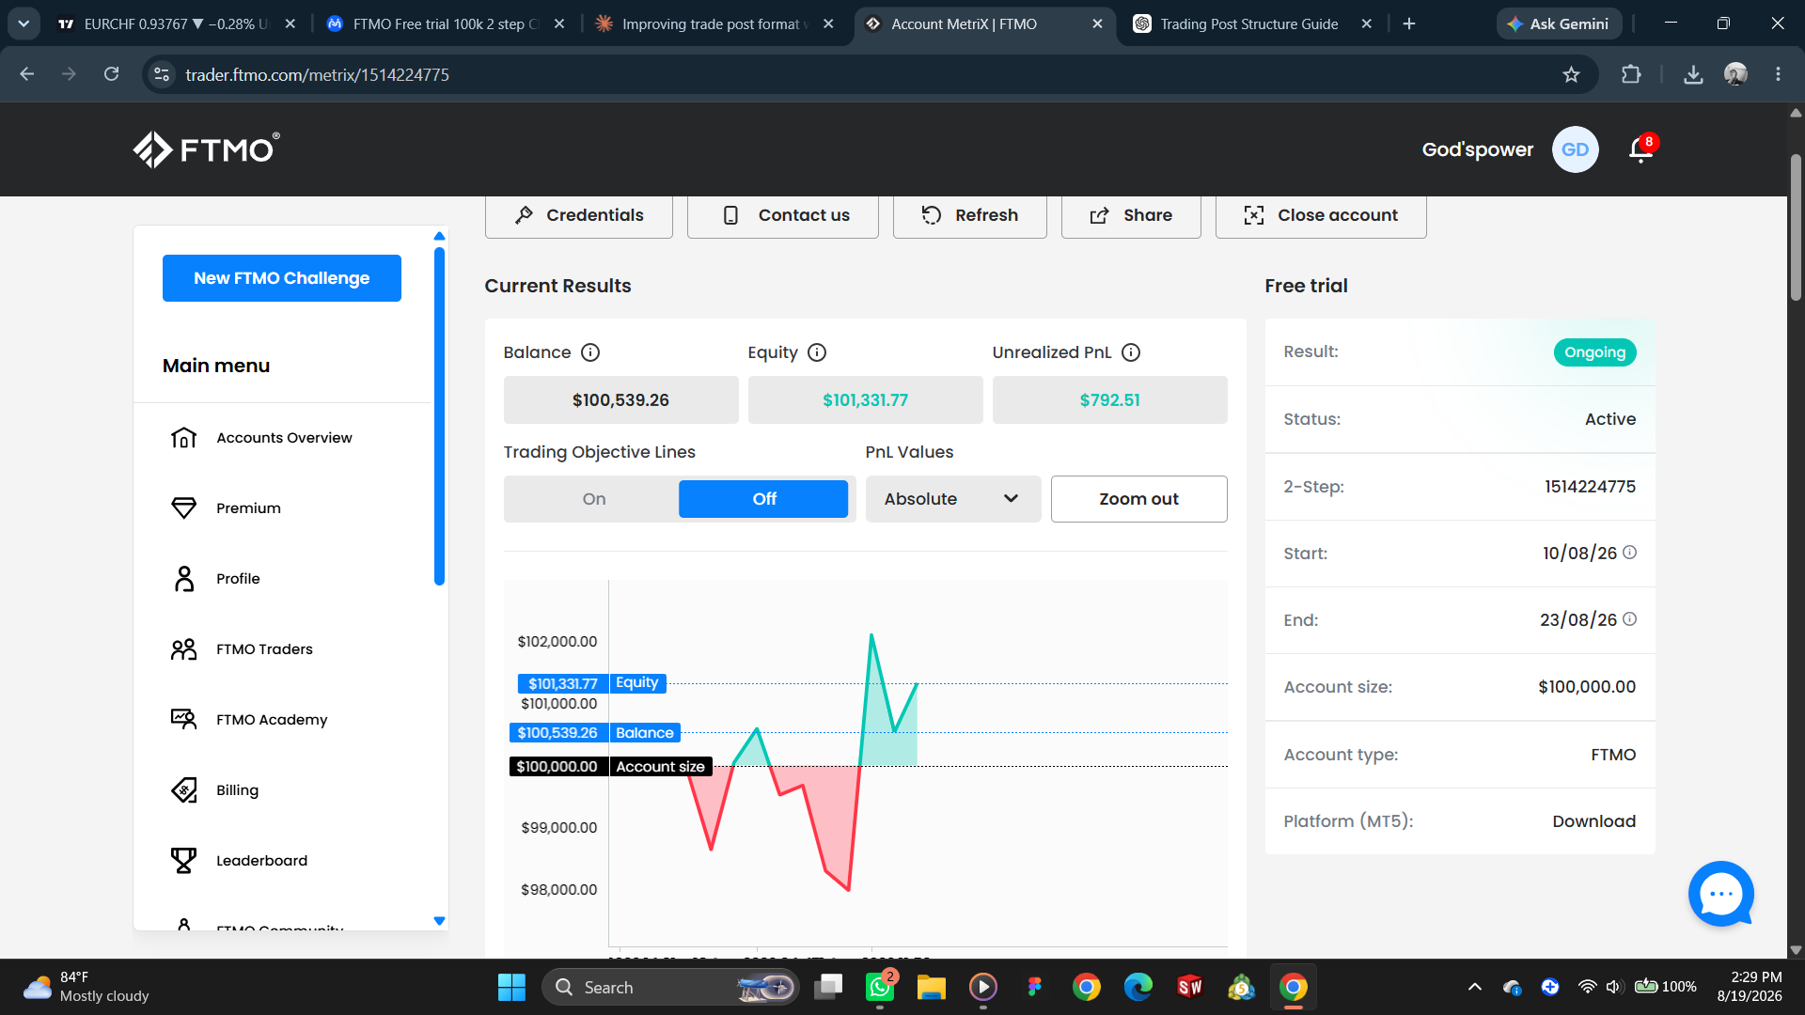Image resolution: width=1805 pixels, height=1015 pixels.
Task: Click the 2-Step account number 1514224775
Action: pyautogui.click(x=1590, y=487)
